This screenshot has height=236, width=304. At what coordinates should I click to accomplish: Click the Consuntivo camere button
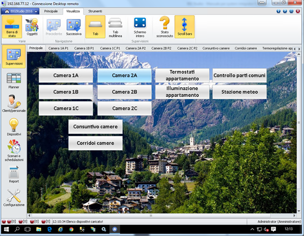click(95, 127)
